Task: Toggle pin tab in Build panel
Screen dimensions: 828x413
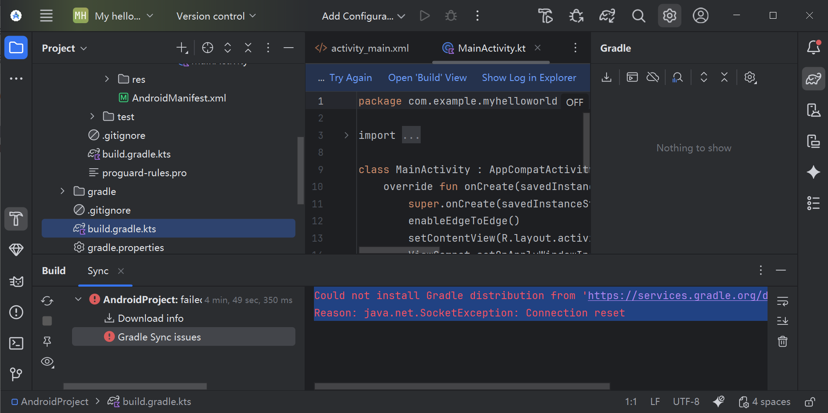Action: coord(47,341)
